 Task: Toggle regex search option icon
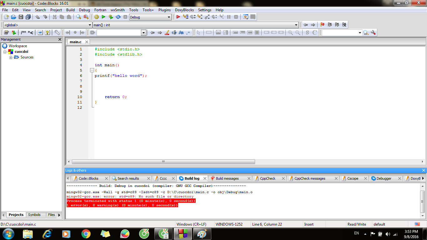pyautogui.click(x=188, y=32)
